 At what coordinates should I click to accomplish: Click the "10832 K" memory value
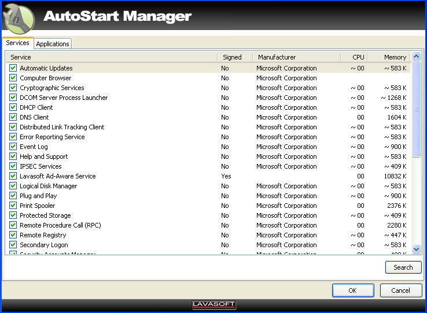click(395, 176)
